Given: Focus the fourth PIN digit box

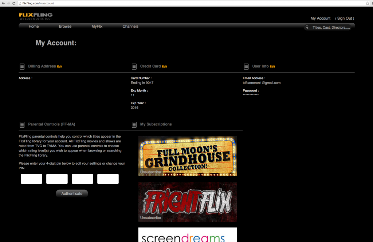Looking at the screenshot, I should pyautogui.click(x=108, y=179).
